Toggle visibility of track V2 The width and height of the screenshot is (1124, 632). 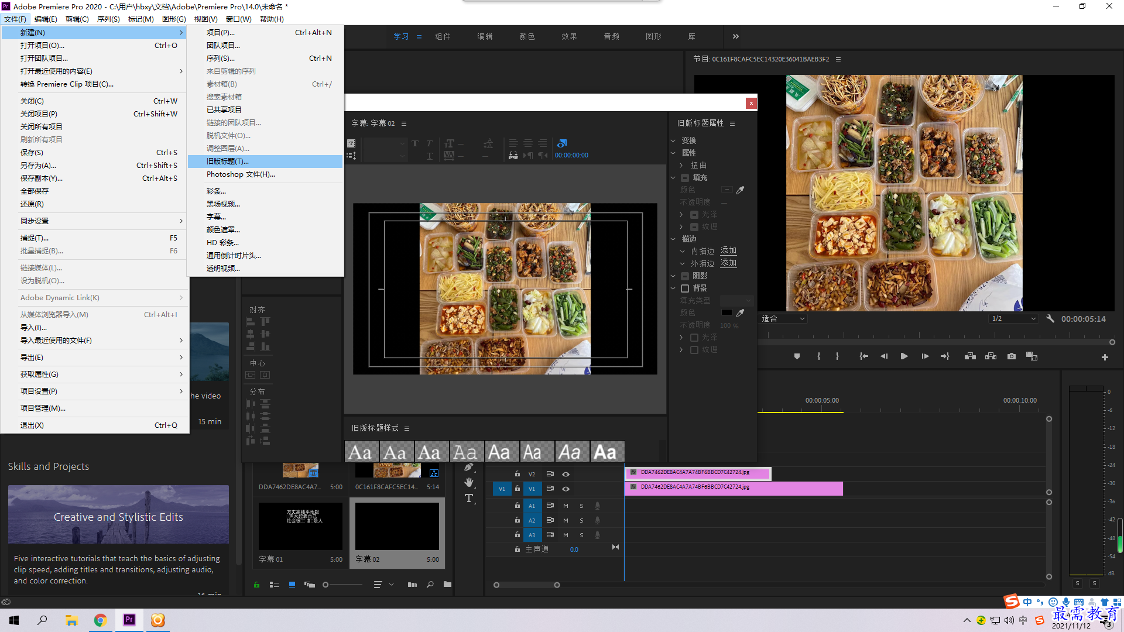(x=566, y=474)
